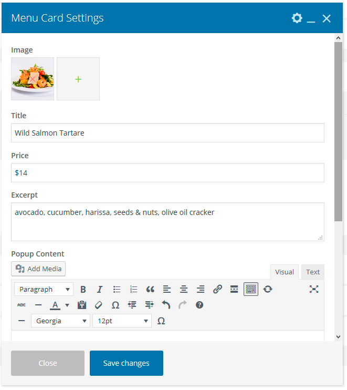The height and width of the screenshot is (390, 347).
Task: Click the text color A button
Action: (x=55, y=305)
